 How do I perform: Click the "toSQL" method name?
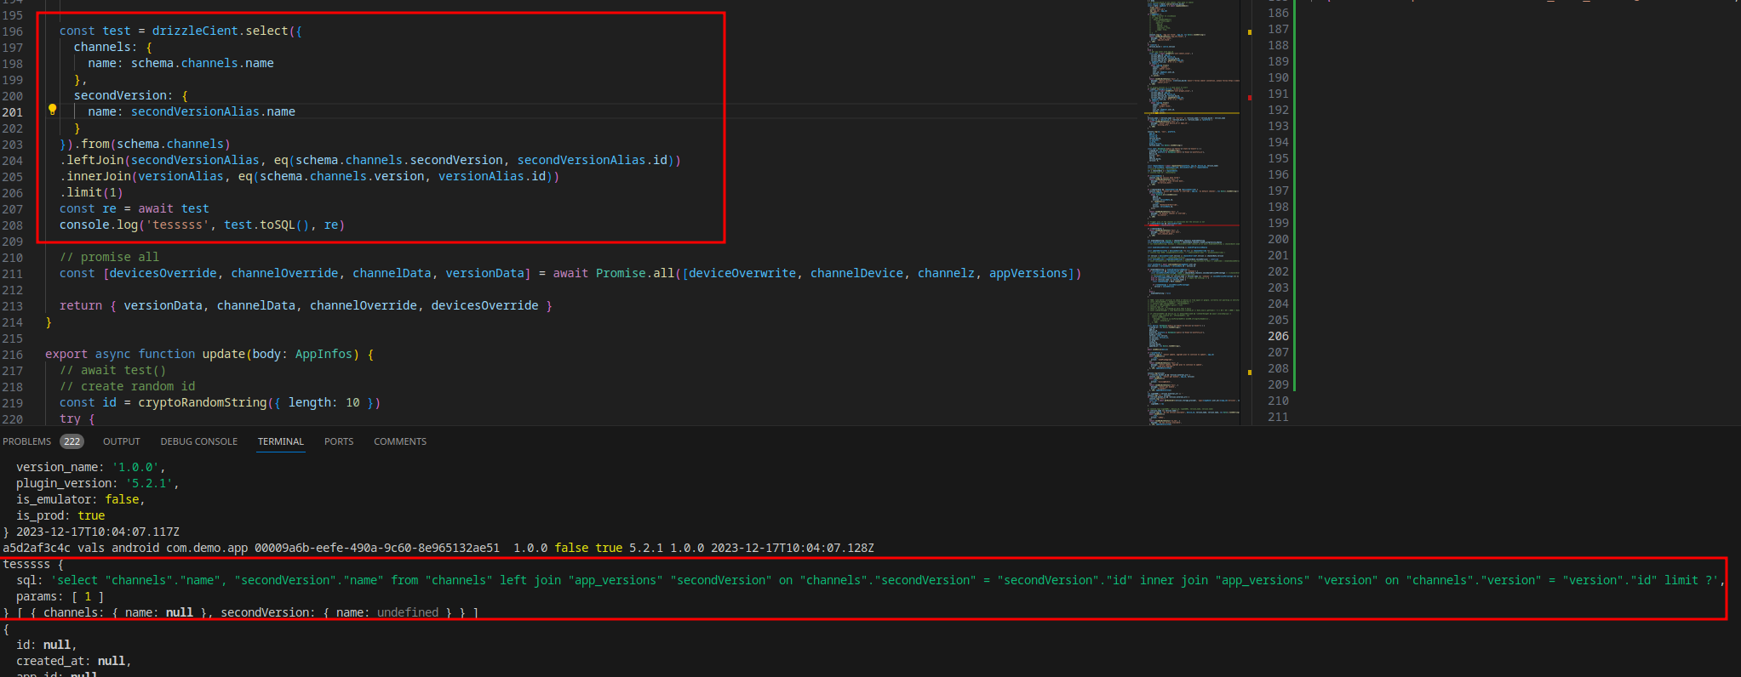(x=278, y=225)
